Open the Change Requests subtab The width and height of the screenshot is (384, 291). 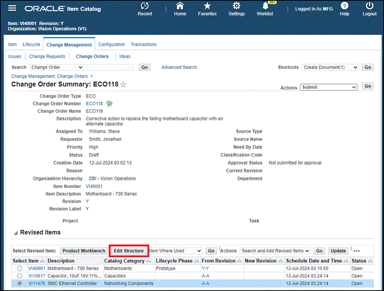click(x=47, y=56)
